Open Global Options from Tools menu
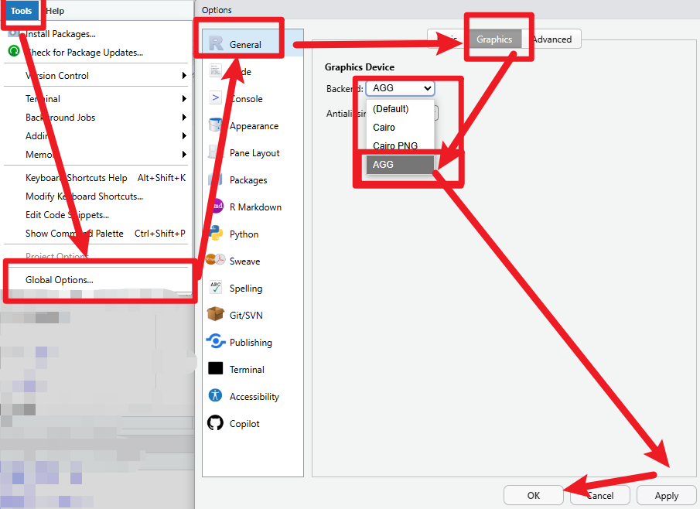The height and width of the screenshot is (509, 700). 60,280
